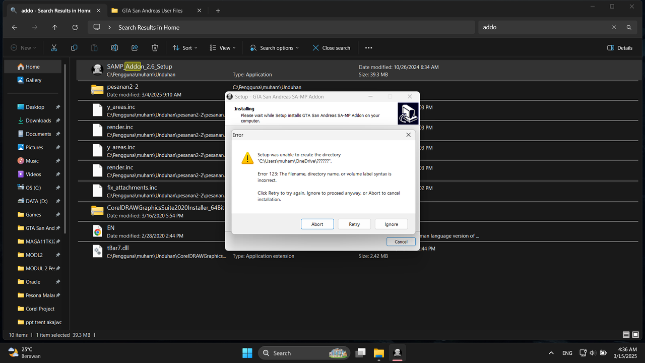Open the Sort dropdown menu
The image size is (645, 363).
click(x=185, y=48)
